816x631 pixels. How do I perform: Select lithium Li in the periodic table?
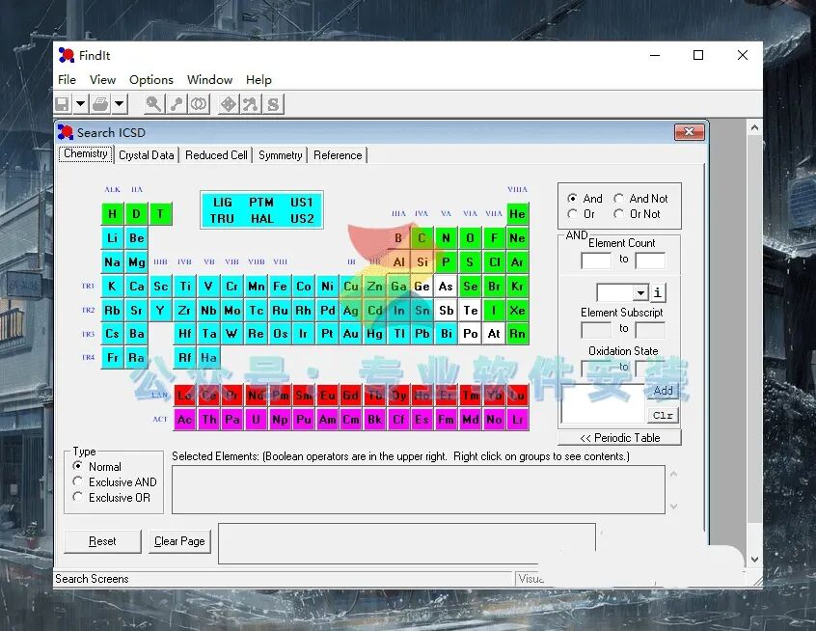tap(113, 238)
